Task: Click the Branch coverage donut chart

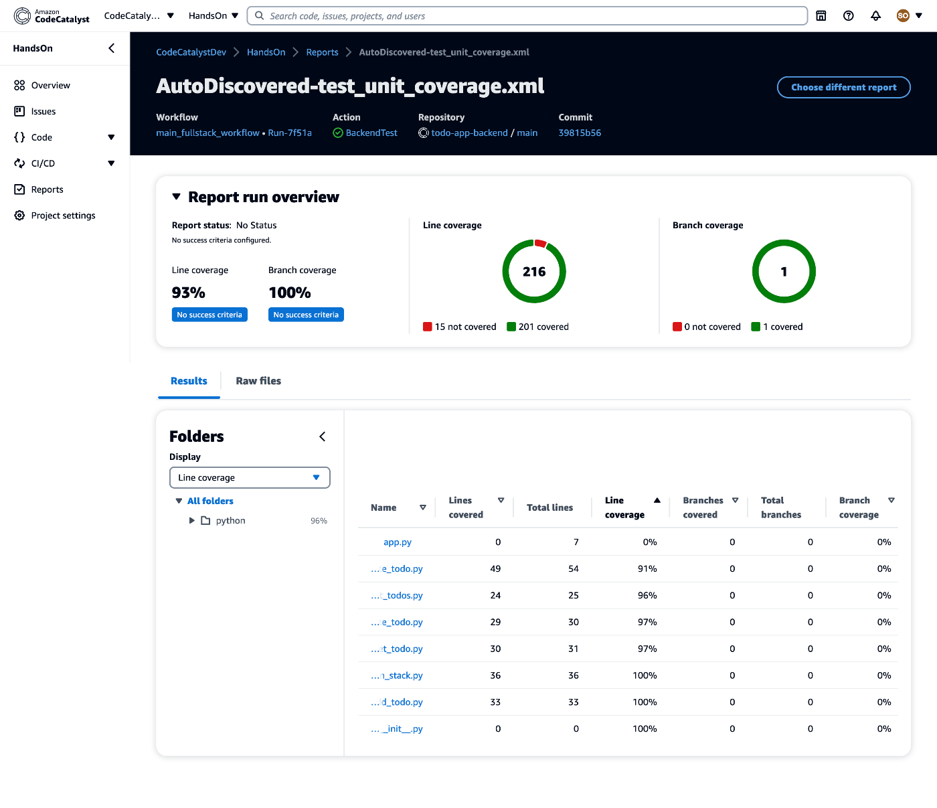Action: click(784, 271)
